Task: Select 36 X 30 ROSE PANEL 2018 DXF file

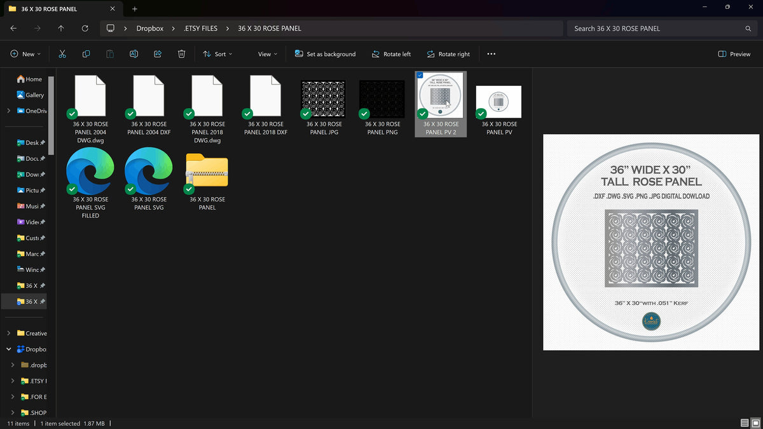Action: point(266,106)
